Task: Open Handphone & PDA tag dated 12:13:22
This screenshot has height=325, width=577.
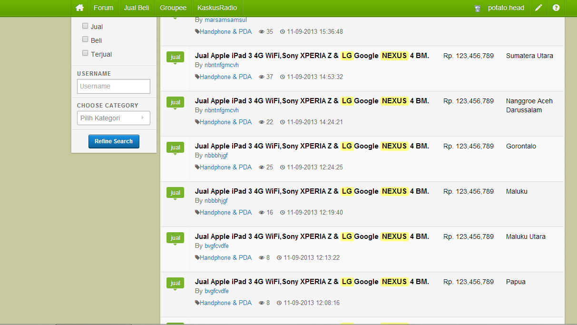Action: point(225,258)
